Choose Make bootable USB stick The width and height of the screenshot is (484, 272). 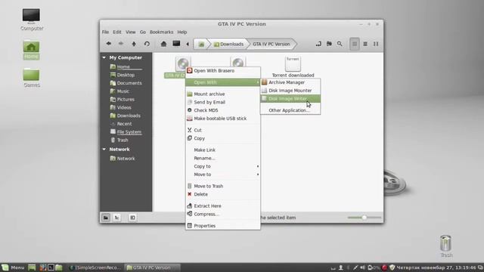222,119
